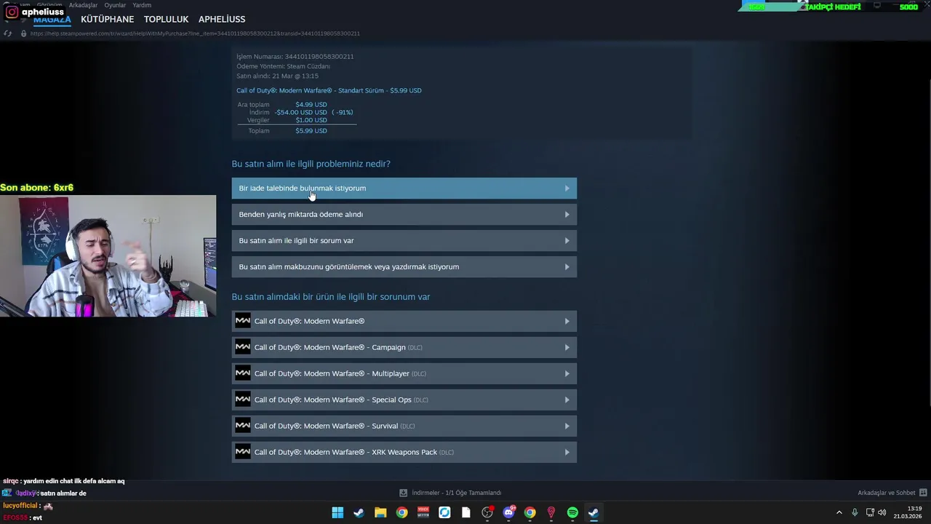Expand arrow on purchase question row
The image size is (931, 524).
coord(567,241)
